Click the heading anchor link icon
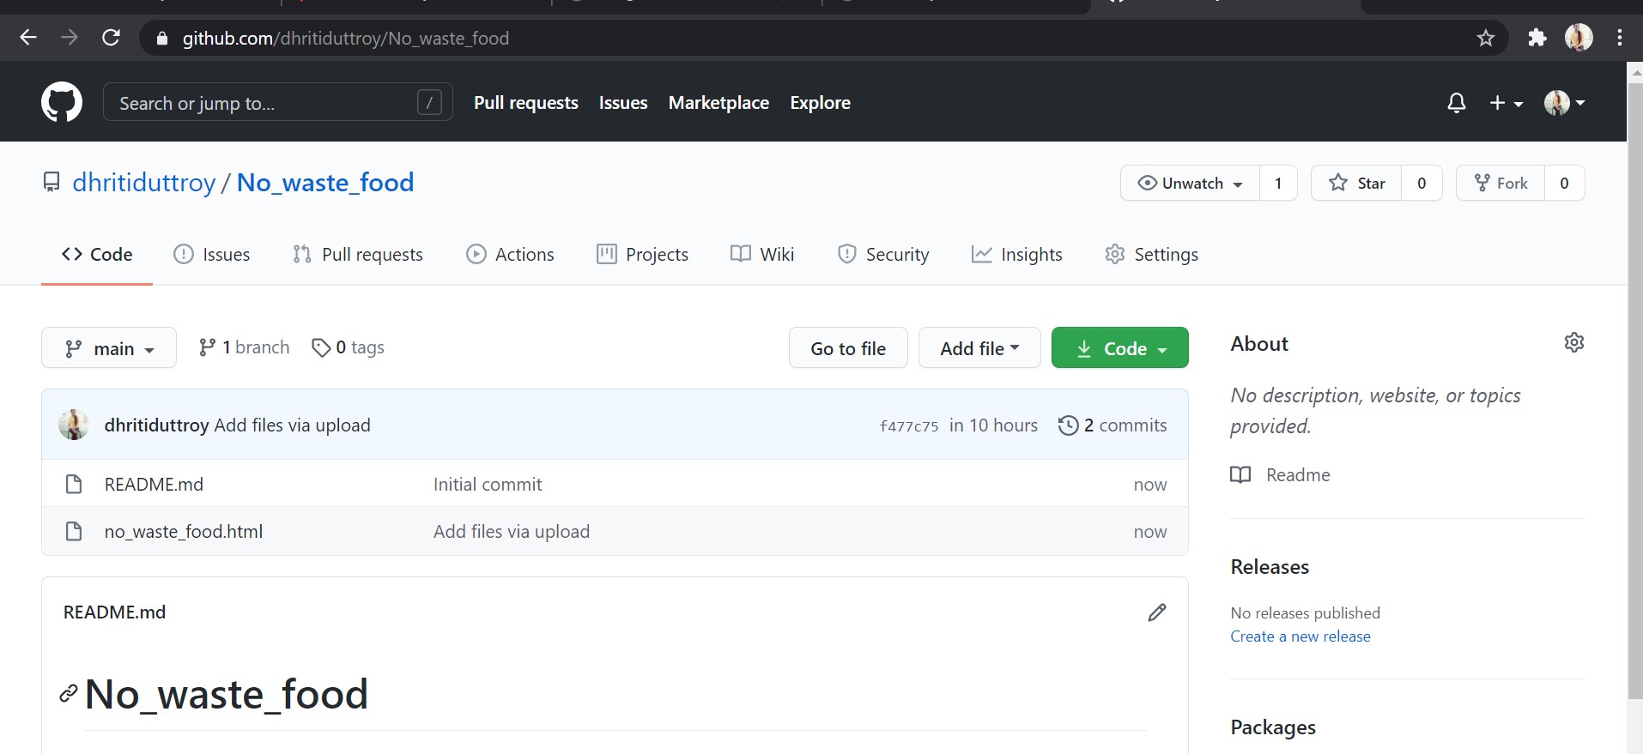Image resolution: width=1643 pixels, height=754 pixels. pyautogui.click(x=69, y=694)
